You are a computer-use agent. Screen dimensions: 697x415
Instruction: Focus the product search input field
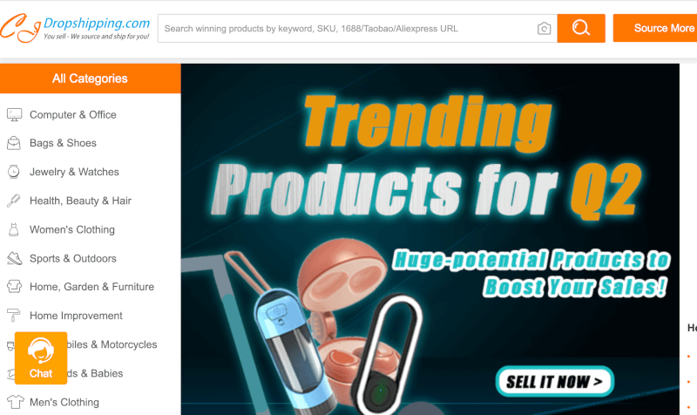point(347,29)
